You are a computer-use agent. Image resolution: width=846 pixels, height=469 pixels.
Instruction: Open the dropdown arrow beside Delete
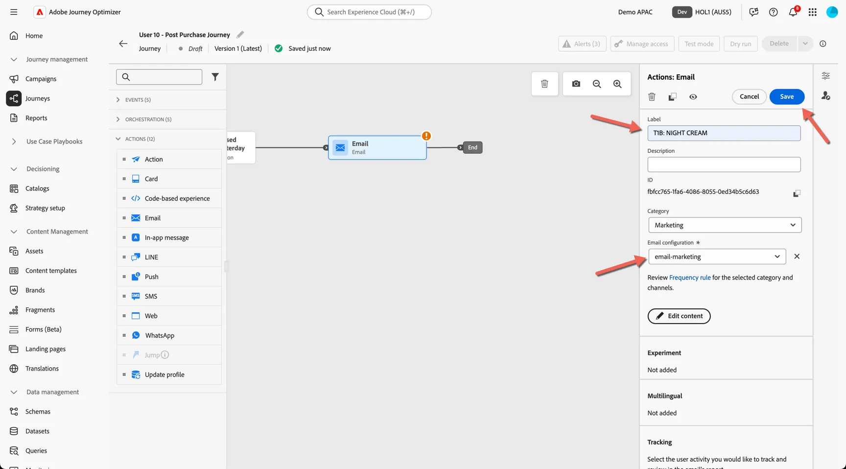(805, 44)
